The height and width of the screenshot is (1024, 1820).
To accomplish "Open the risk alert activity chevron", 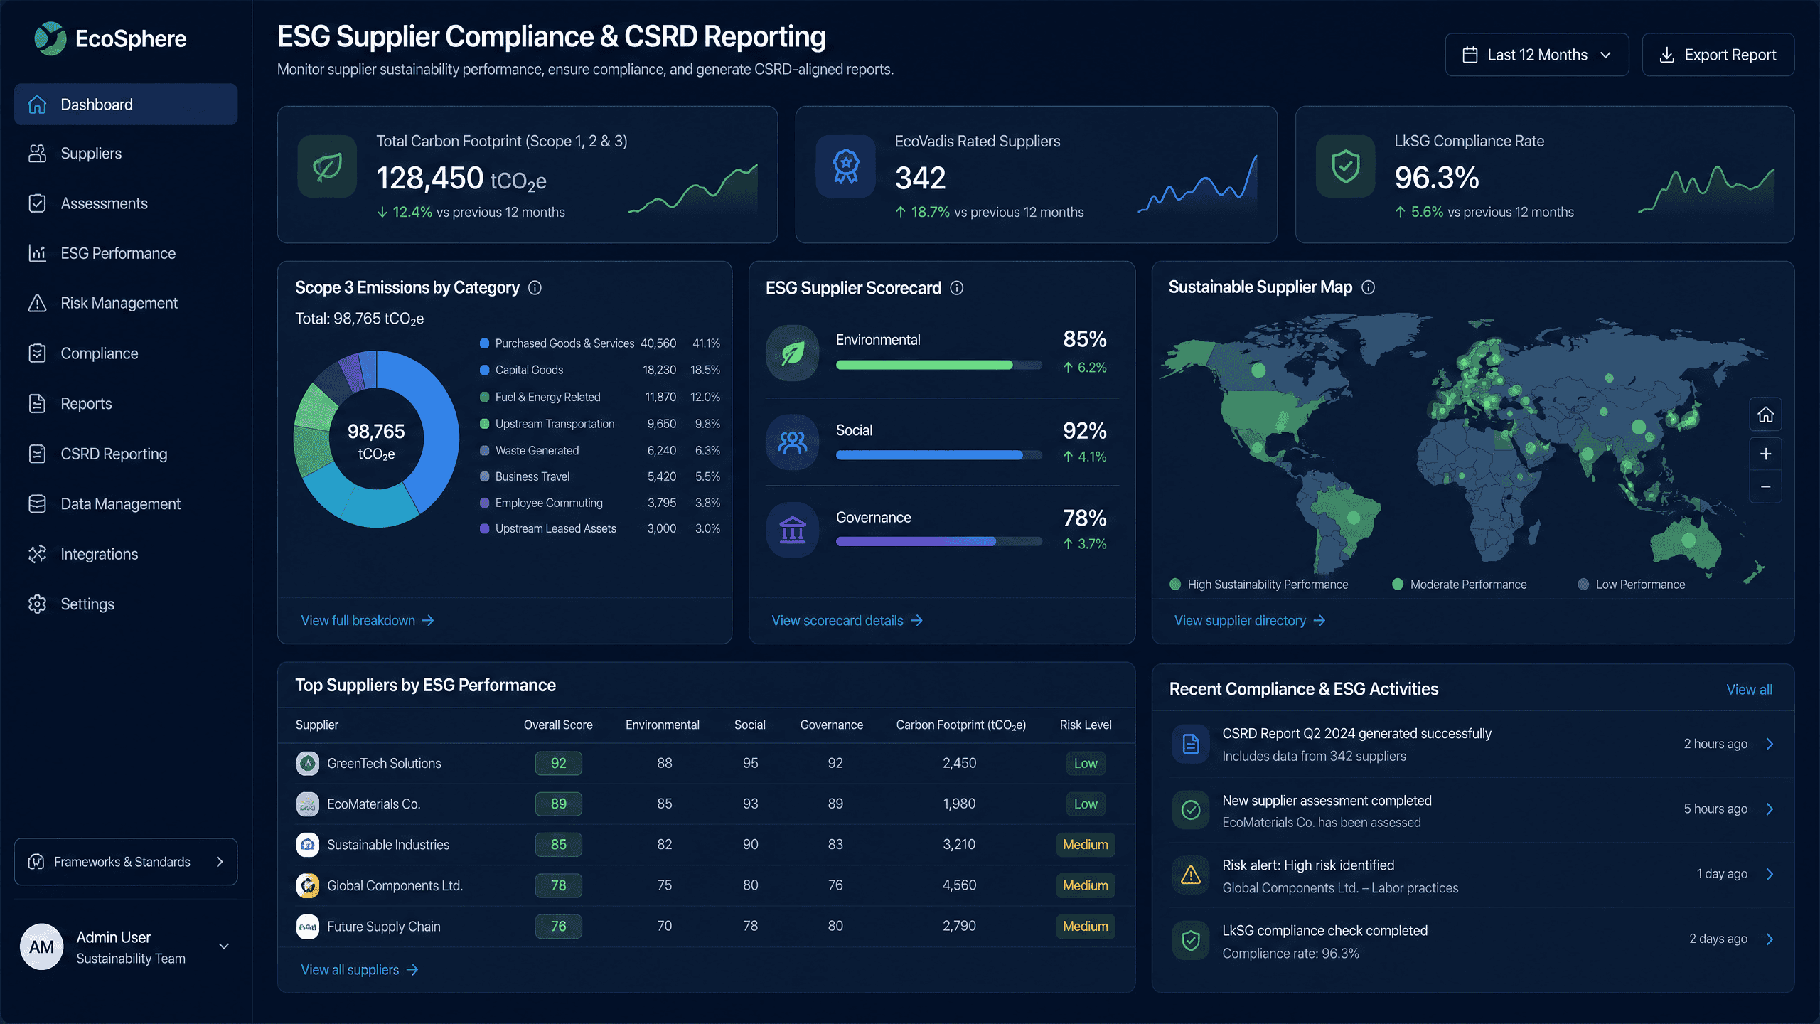I will 1770,874.
